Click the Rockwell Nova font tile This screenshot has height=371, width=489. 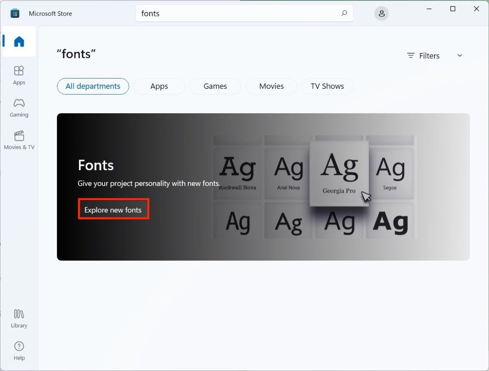(238, 173)
